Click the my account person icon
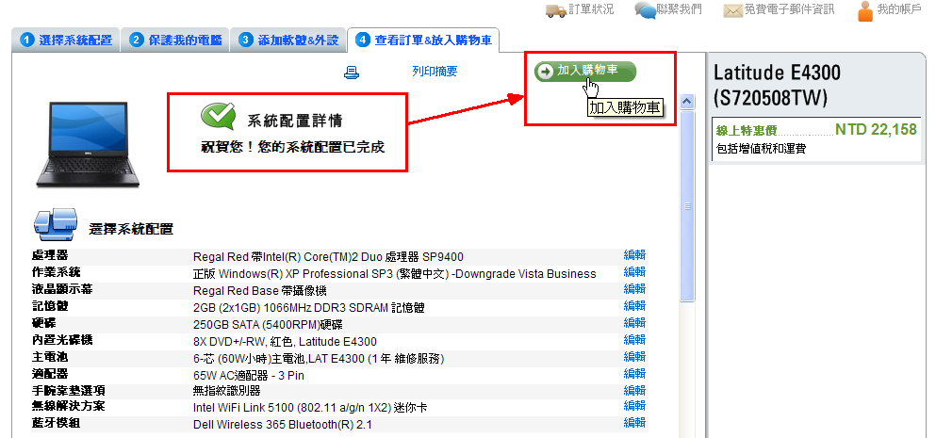 point(865,10)
